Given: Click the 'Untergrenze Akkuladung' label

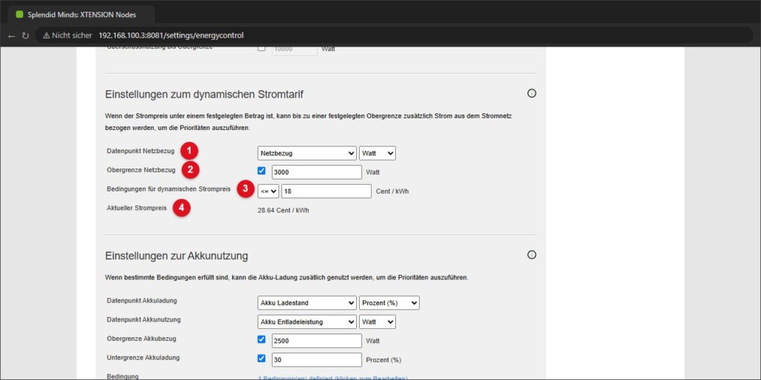Looking at the screenshot, I should coord(143,358).
